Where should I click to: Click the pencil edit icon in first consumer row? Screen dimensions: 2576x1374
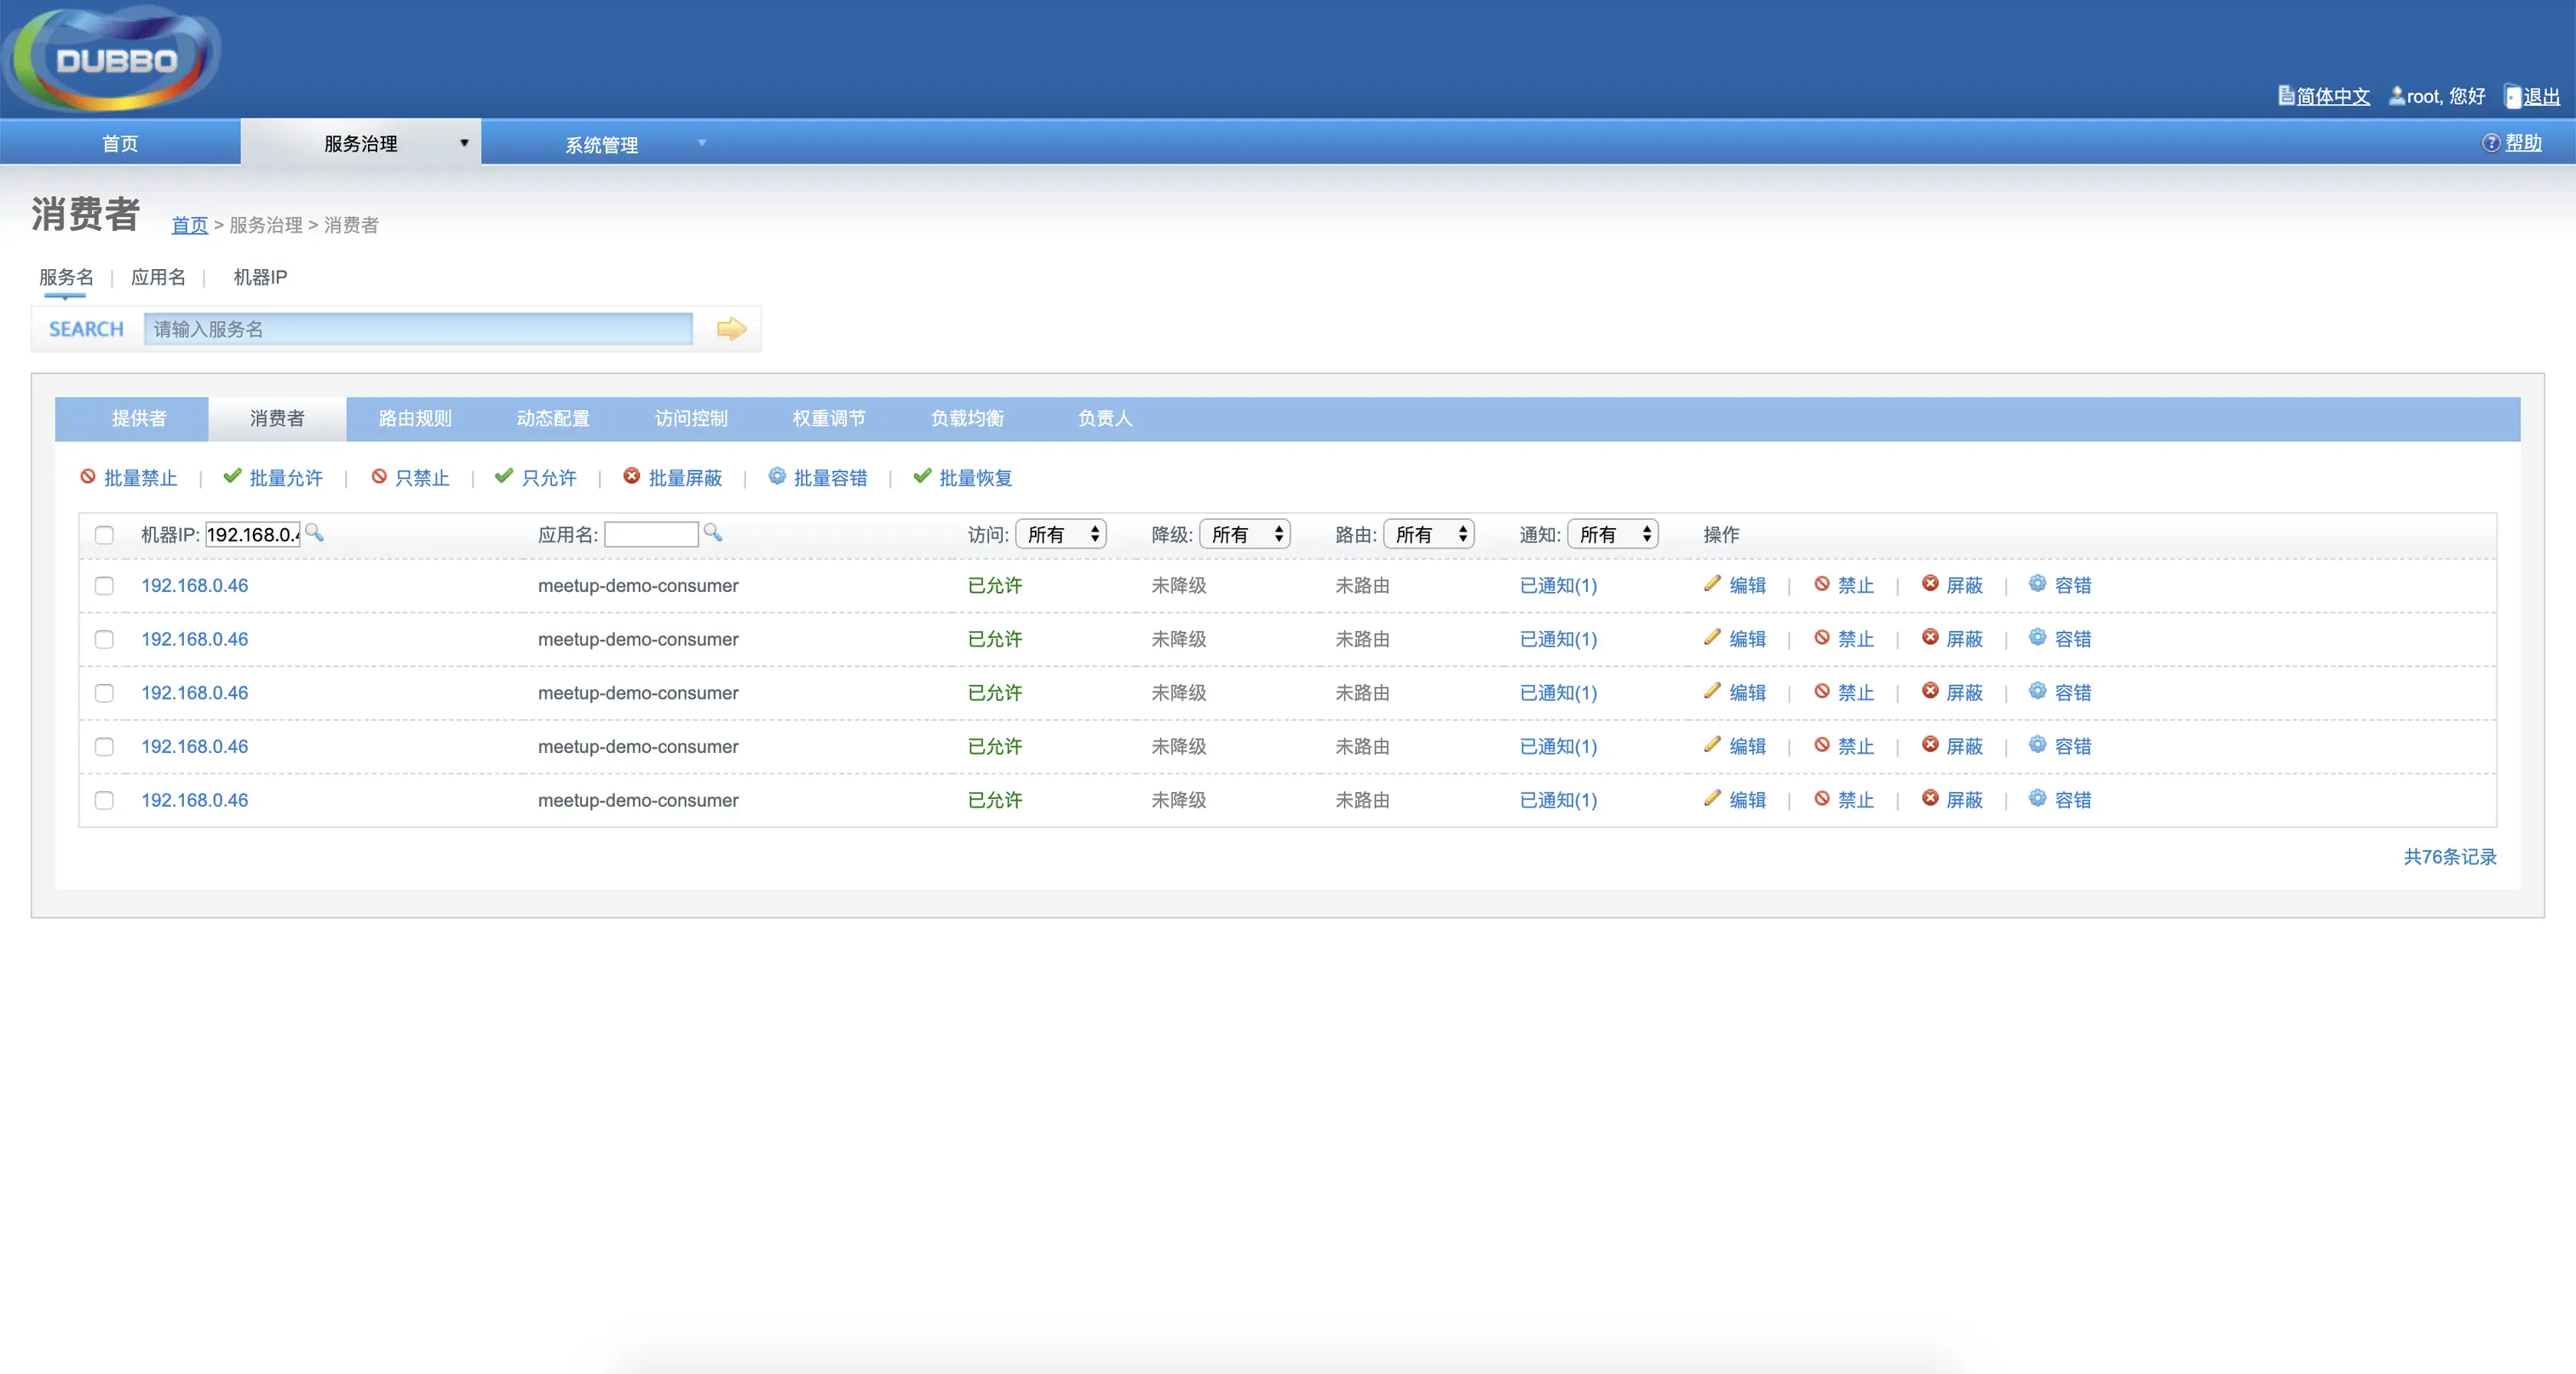pos(1712,584)
